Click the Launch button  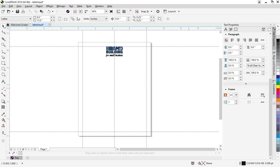point(172,11)
